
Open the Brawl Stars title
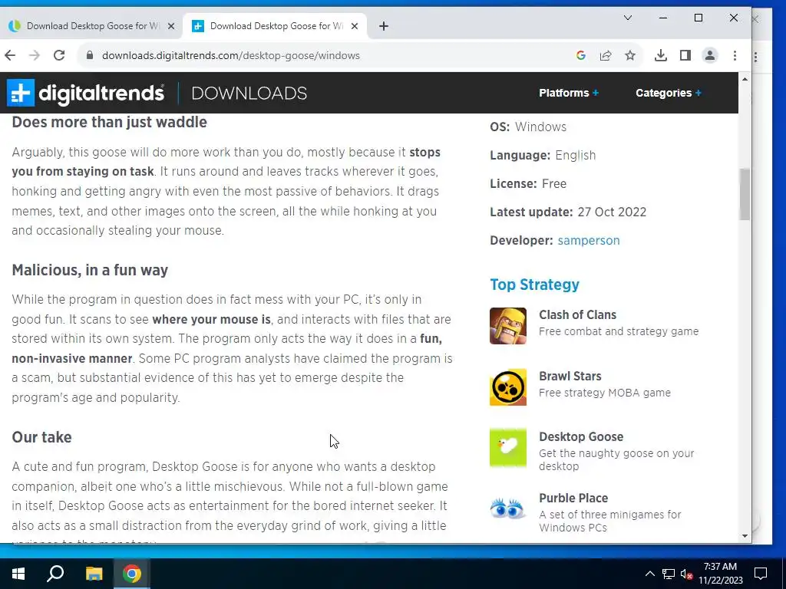click(x=570, y=376)
